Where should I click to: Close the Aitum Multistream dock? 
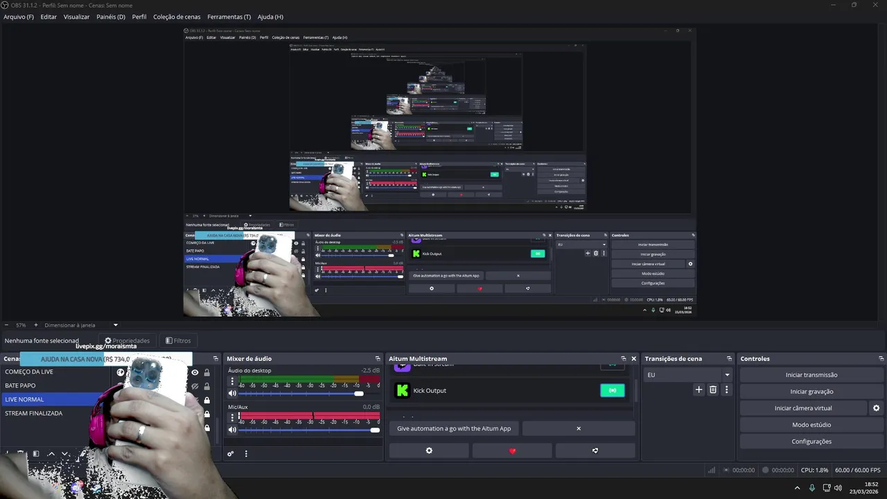click(x=633, y=358)
